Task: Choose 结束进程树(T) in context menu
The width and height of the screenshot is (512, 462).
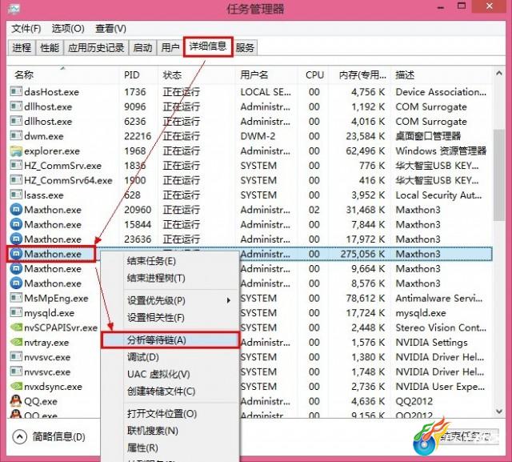Action: click(170, 278)
